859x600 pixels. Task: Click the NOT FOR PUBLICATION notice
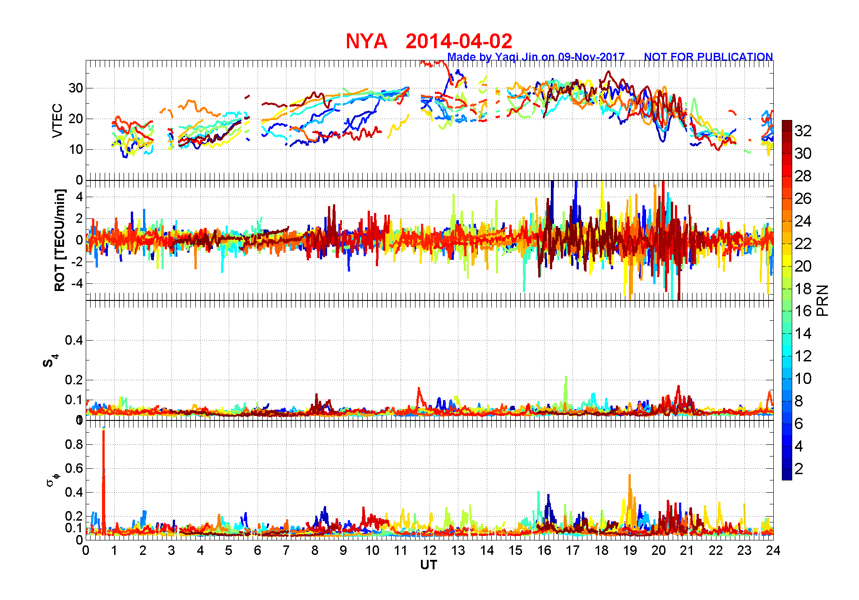click(708, 57)
